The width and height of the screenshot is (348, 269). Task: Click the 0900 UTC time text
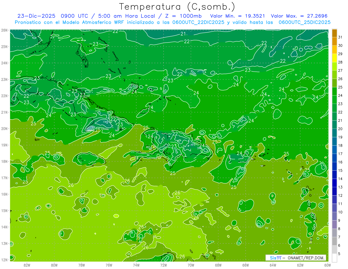[75, 16]
